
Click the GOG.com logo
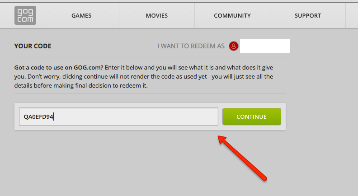25,15
